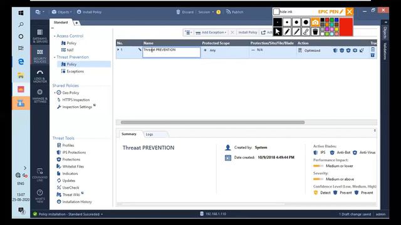The image size is (401, 225).
Task: Collapse the Access Control tree section
Action: click(55, 36)
